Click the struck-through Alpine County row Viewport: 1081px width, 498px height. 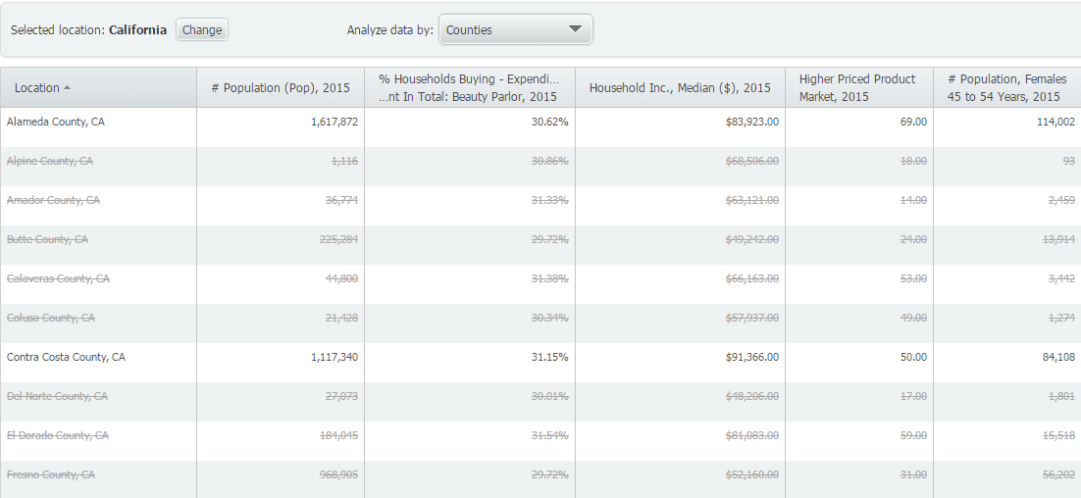[x=50, y=161]
